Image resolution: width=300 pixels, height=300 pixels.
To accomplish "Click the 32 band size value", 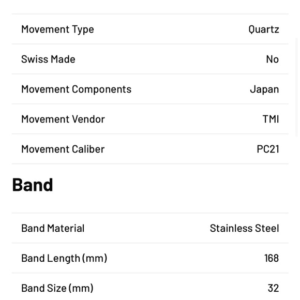I will 273,288.
